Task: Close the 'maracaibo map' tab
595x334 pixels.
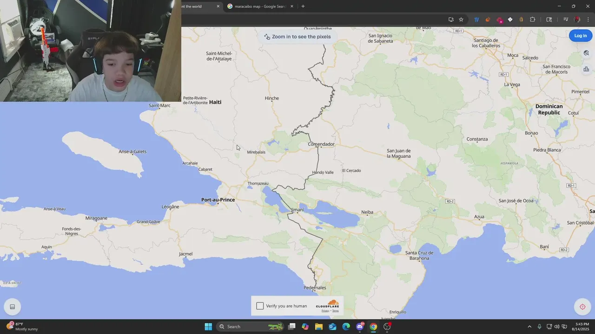Action: coord(292,6)
